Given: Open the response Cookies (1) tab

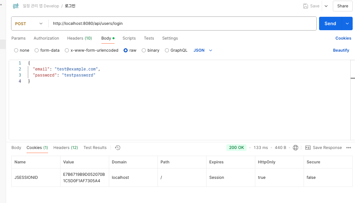Looking at the screenshot, I should click(37, 148).
